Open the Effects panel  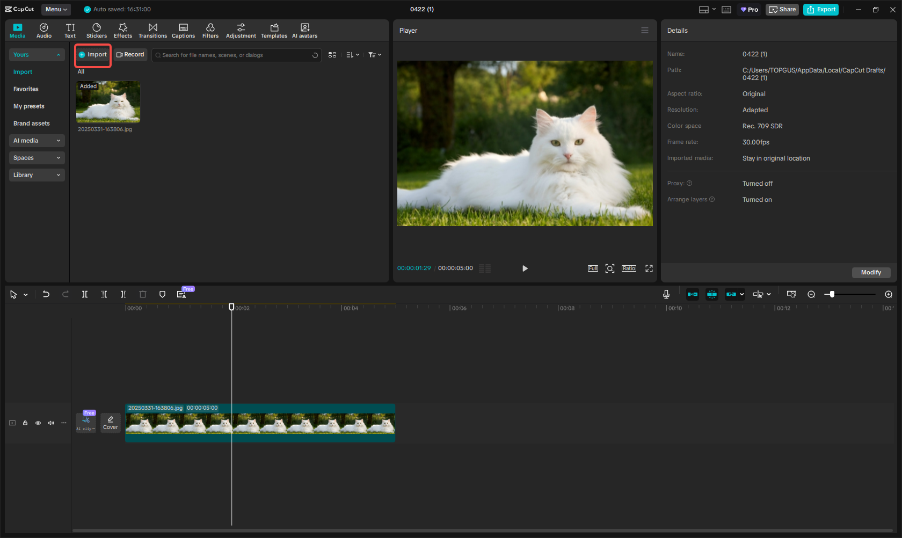123,31
